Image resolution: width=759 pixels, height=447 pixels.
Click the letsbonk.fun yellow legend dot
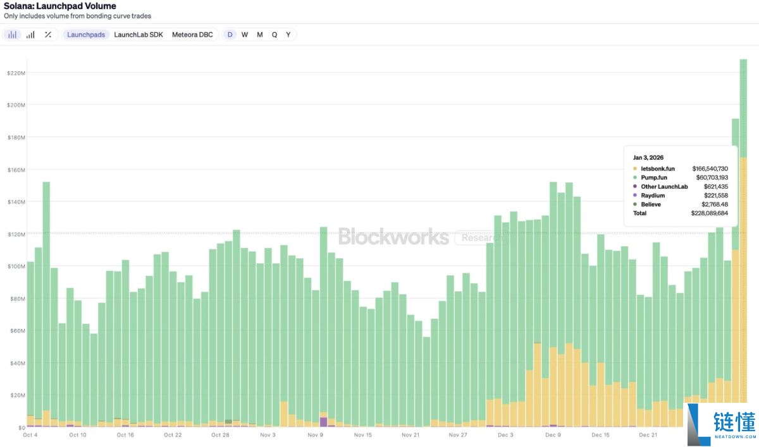coord(635,169)
